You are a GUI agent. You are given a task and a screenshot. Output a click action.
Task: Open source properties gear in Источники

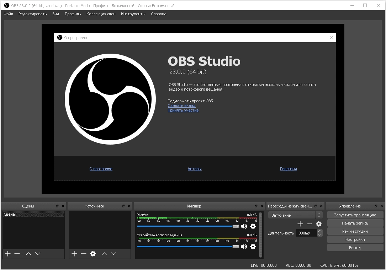93,254
